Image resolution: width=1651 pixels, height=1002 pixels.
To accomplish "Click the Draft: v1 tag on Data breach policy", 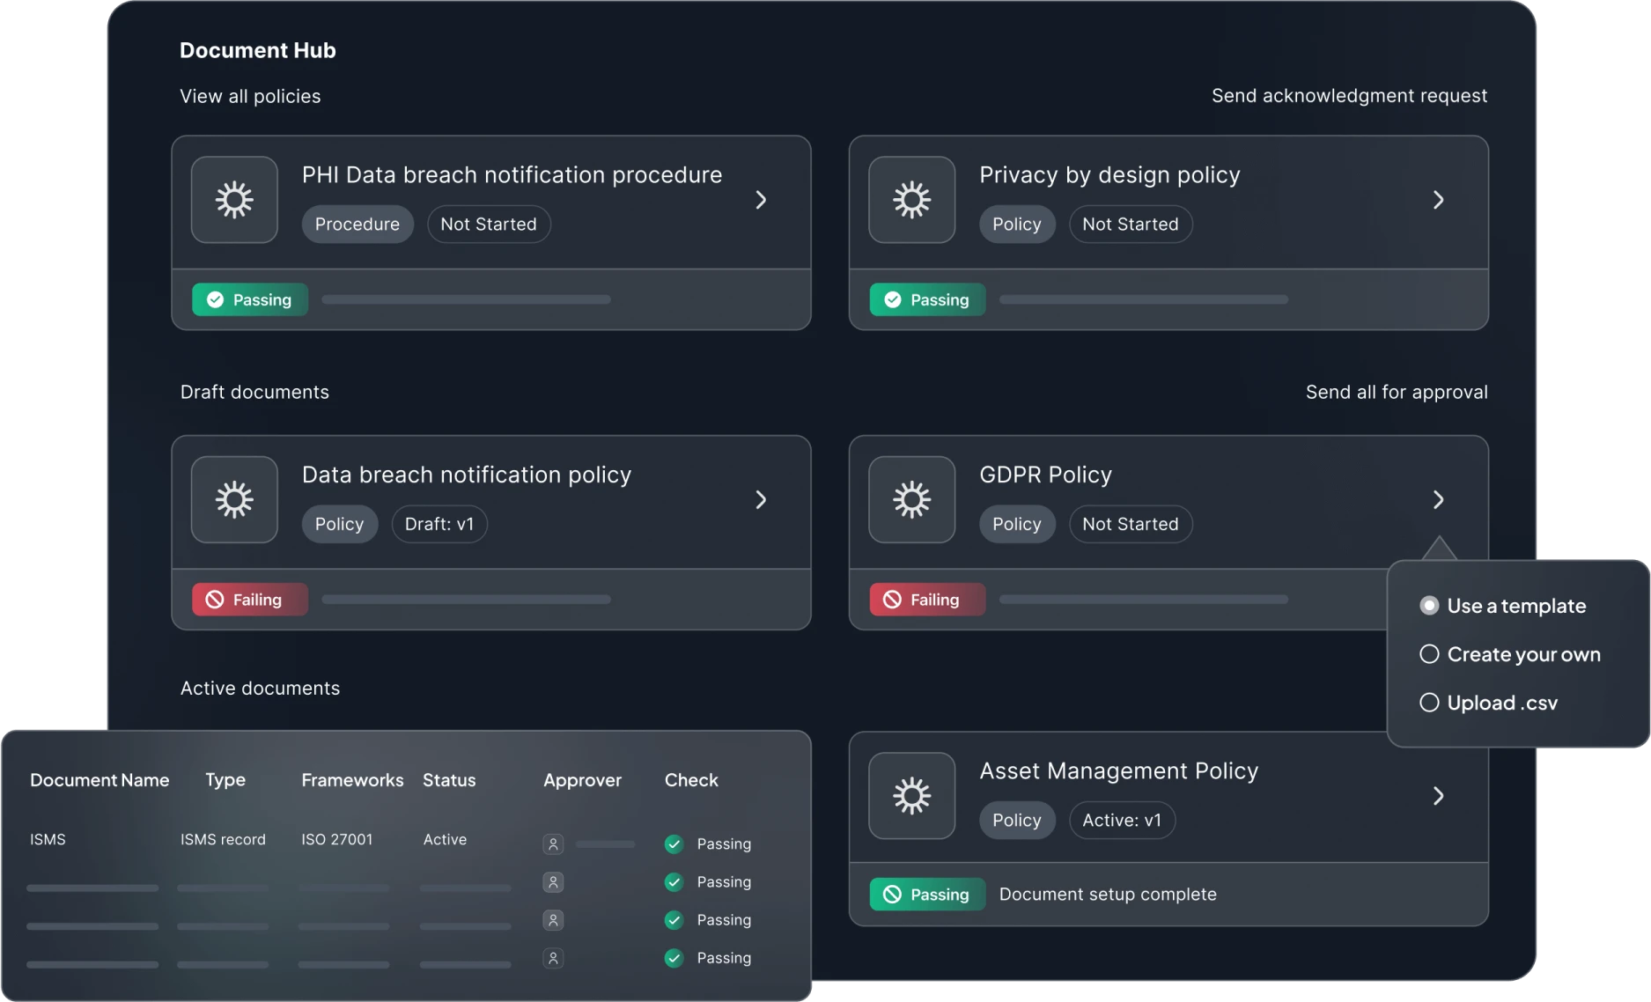I will click(x=439, y=525).
